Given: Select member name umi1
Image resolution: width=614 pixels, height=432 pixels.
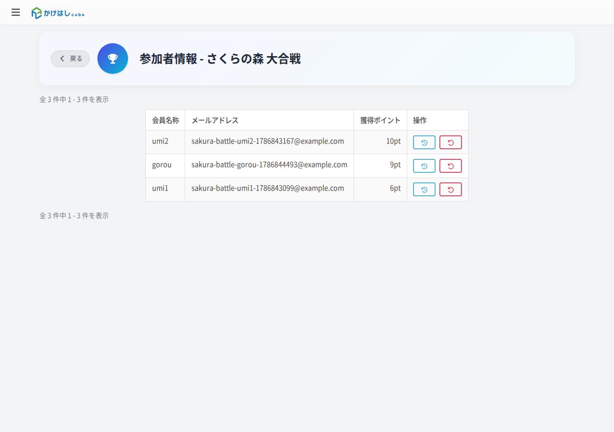Looking at the screenshot, I should coord(160,188).
